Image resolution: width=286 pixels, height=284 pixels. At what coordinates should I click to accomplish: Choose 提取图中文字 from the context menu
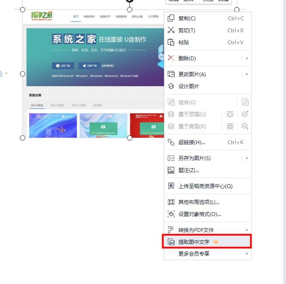208,242
